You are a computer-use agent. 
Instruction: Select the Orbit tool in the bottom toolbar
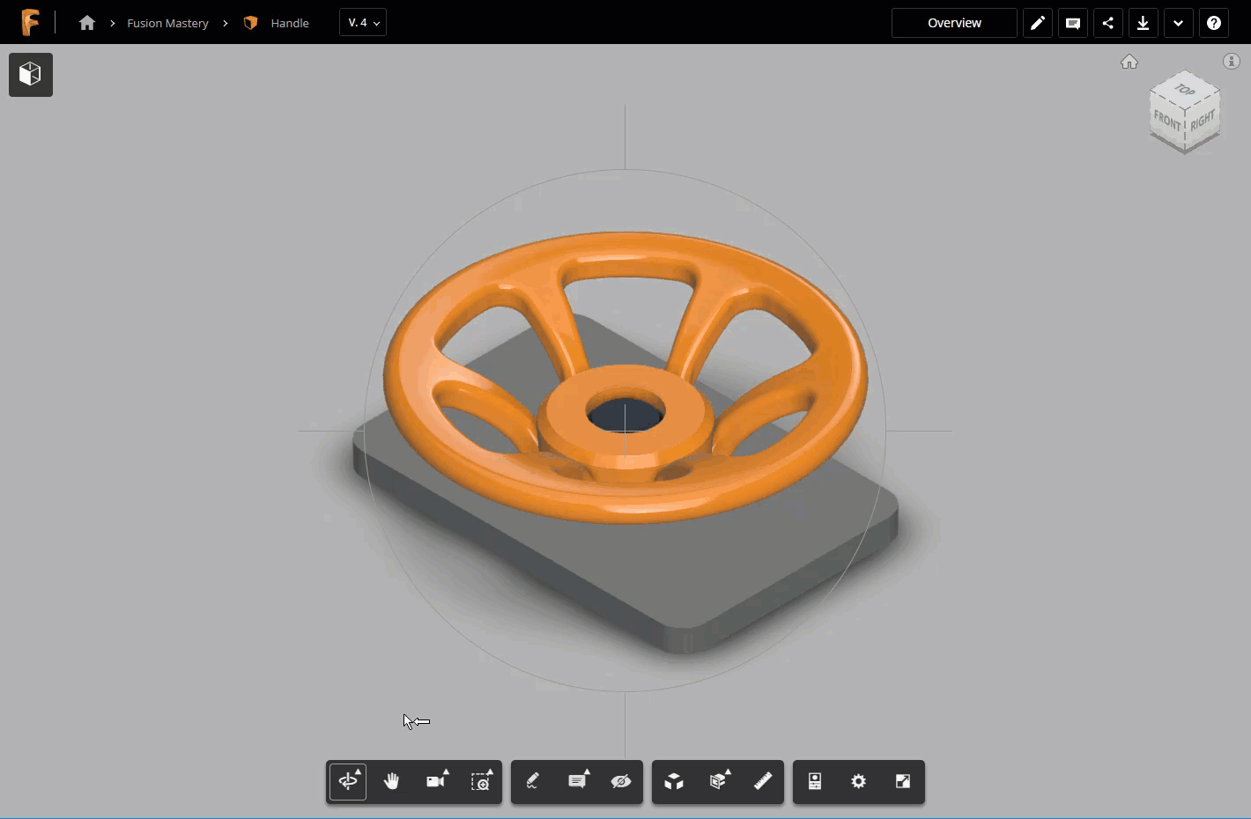[x=348, y=782]
